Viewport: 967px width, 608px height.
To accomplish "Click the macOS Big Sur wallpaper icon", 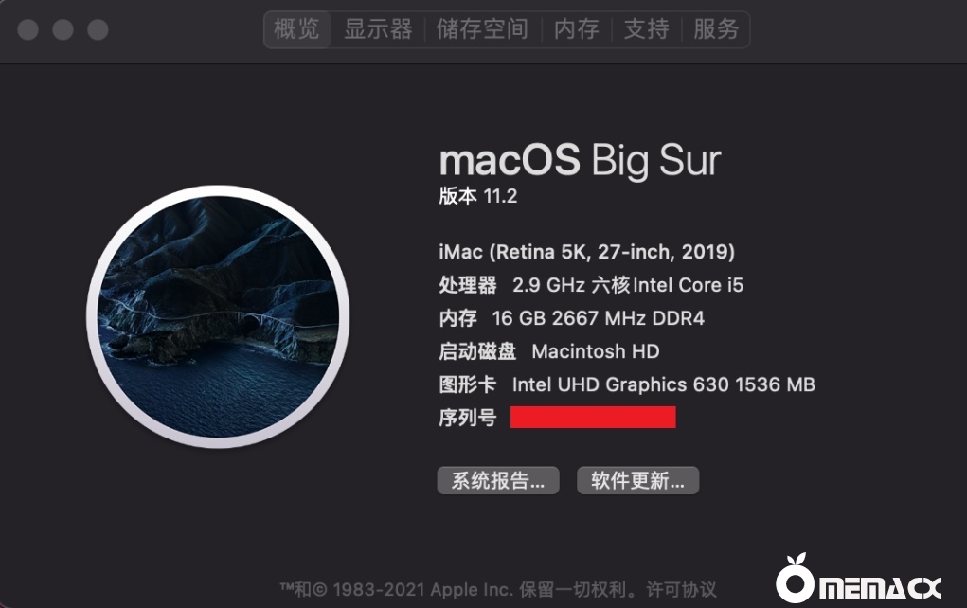I will [x=218, y=316].
